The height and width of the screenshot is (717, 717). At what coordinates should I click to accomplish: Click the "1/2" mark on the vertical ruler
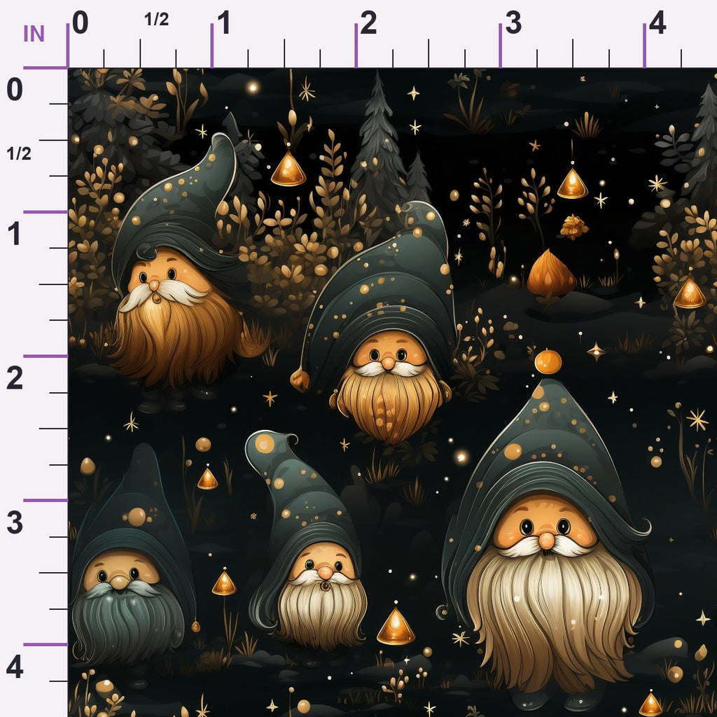(x=19, y=154)
